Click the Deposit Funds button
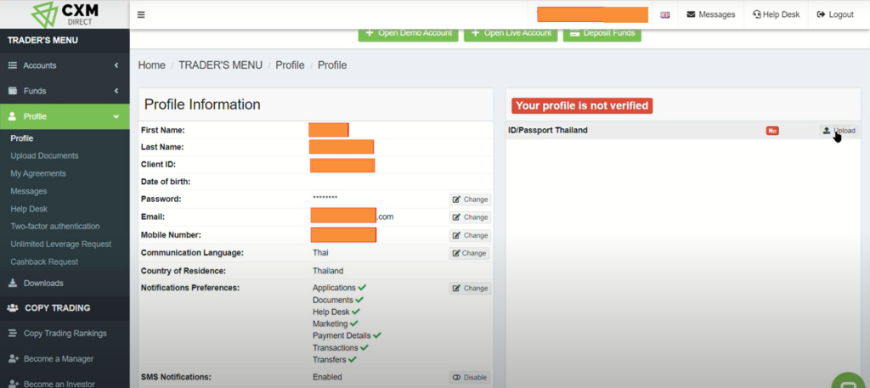The height and width of the screenshot is (388, 870). [x=602, y=33]
